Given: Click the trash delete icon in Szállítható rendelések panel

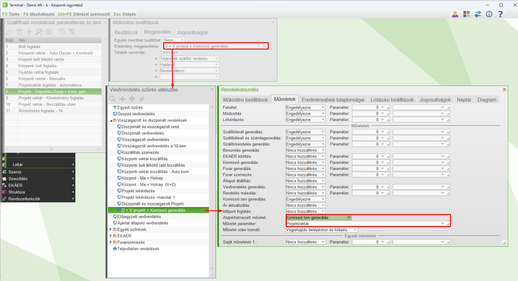Looking at the screenshot, I should (x=19, y=32).
